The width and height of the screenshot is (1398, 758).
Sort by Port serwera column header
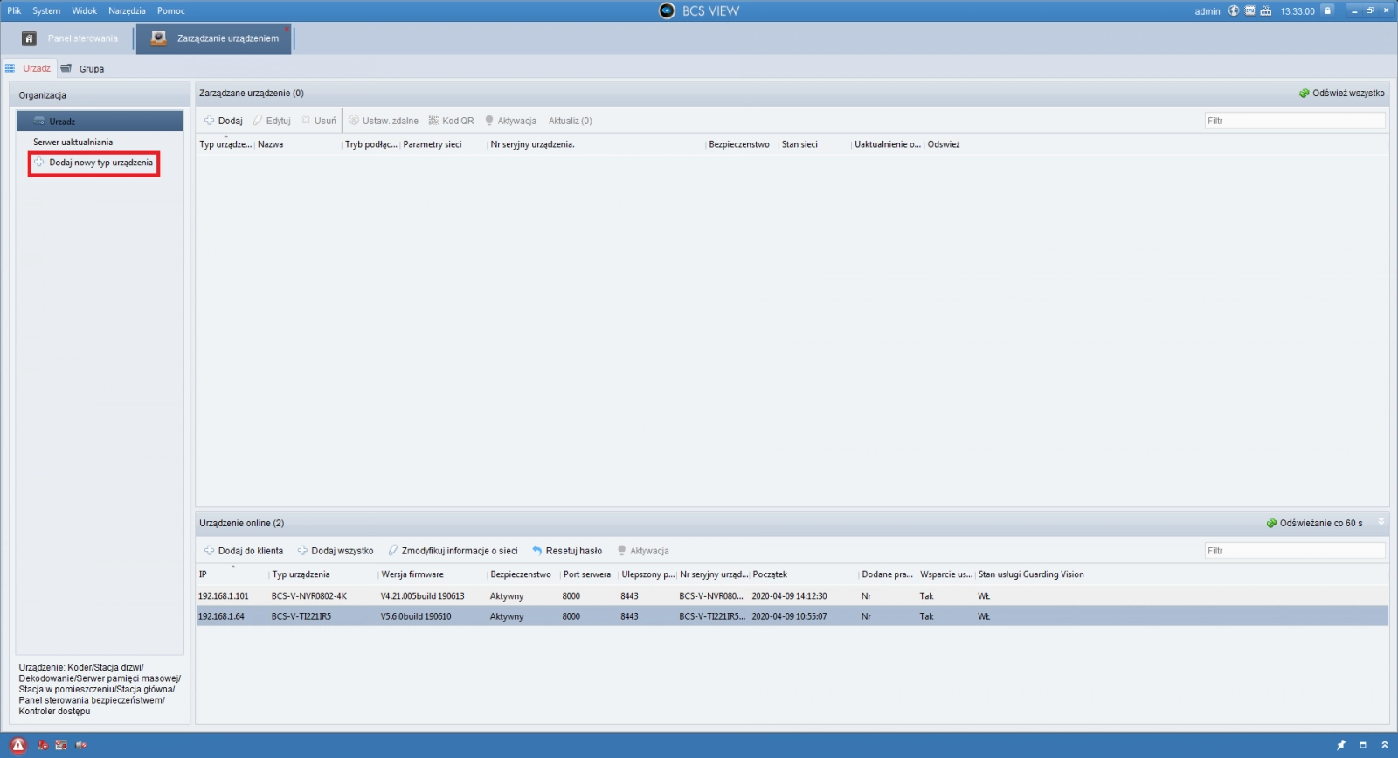coord(589,574)
